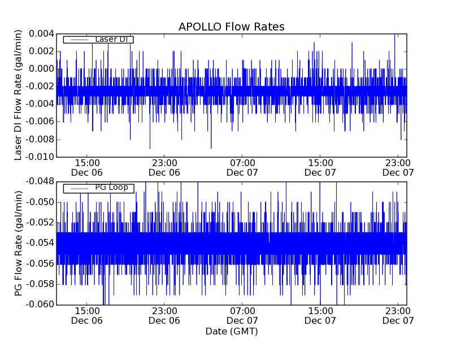Select the "PG Loop" legend entry
The width and height of the screenshot is (452, 339).
[98, 188]
